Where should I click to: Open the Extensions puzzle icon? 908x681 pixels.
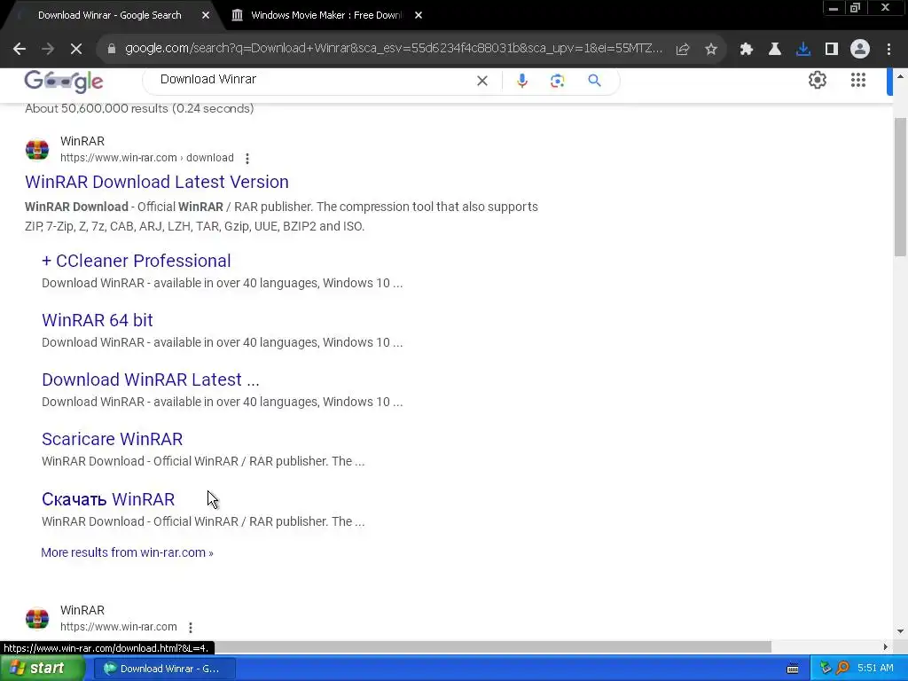[747, 50]
